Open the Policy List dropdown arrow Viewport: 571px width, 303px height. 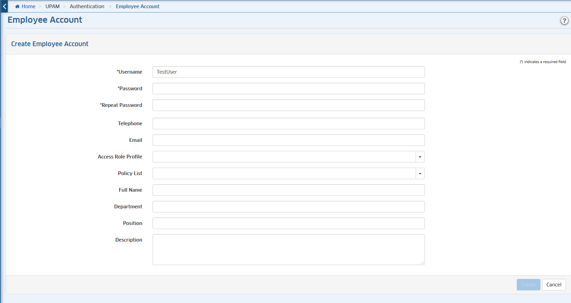[420, 173]
